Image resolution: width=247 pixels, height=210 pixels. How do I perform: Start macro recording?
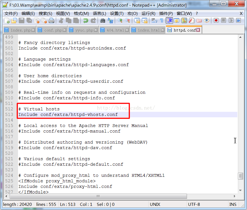click(x=216, y=21)
